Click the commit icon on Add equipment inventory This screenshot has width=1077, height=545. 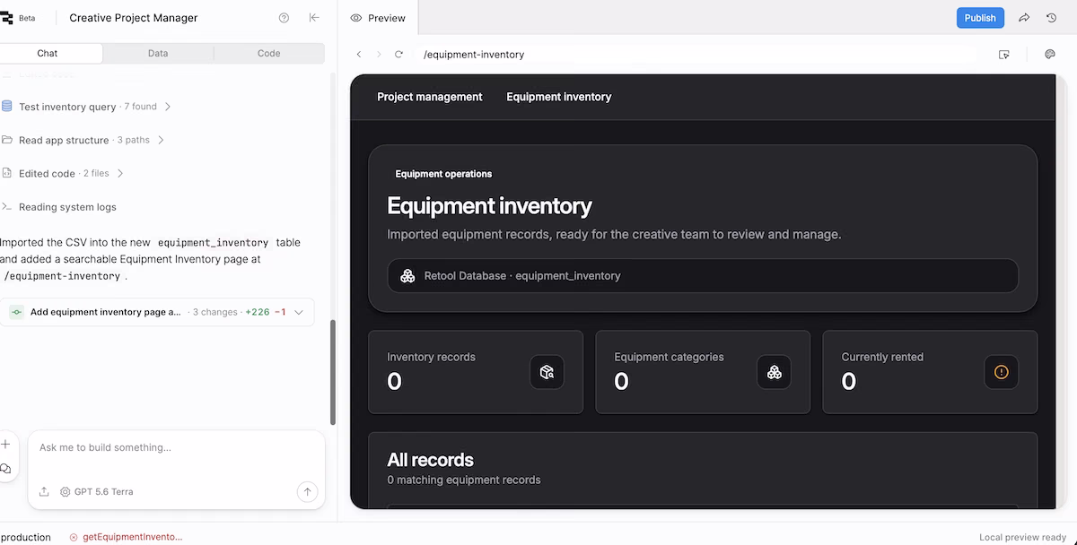click(16, 312)
